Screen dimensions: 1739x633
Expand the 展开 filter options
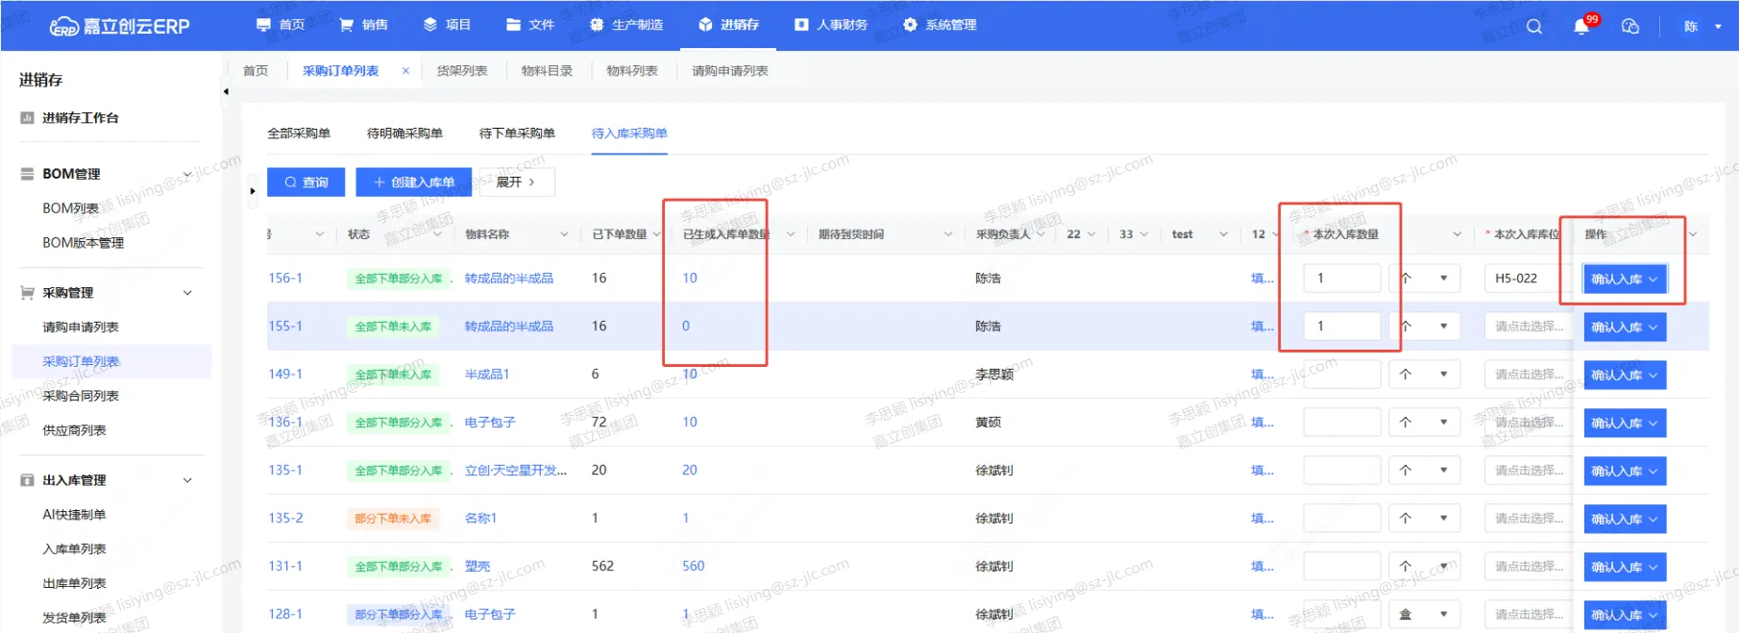[x=516, y=183]
